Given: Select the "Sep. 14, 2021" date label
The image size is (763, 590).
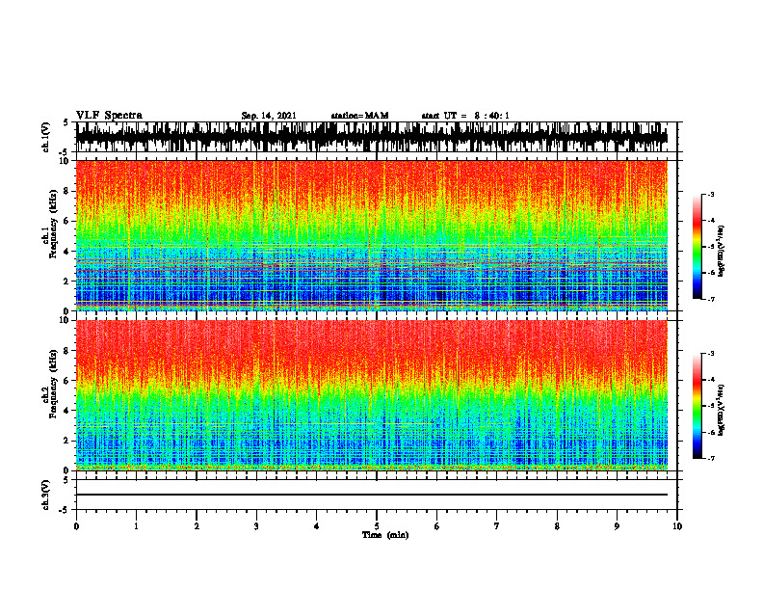Looking at the screenshot, I should point(269,116).
